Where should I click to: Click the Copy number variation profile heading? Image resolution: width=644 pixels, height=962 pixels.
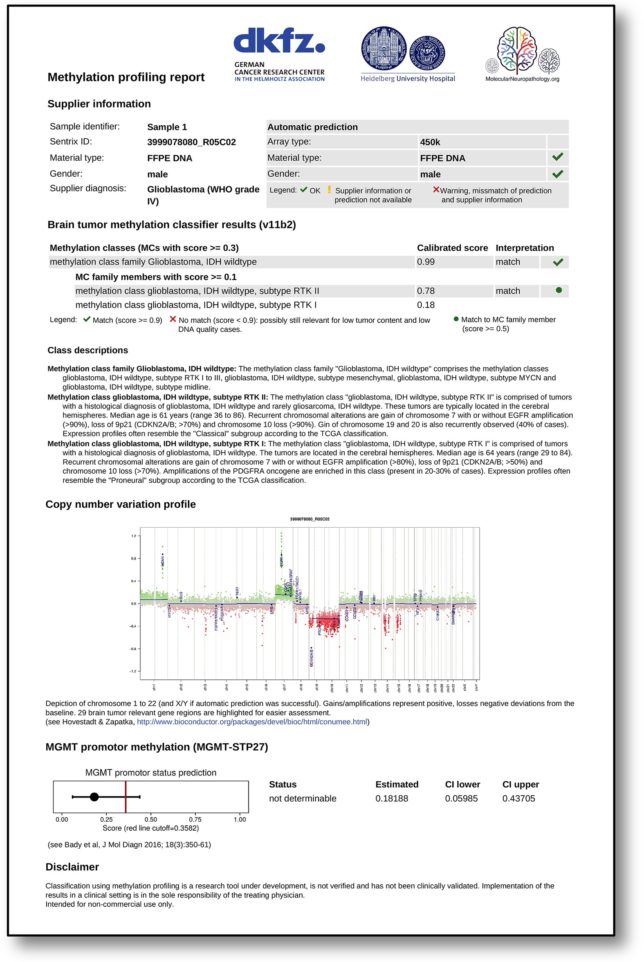(x=120, y=504)
